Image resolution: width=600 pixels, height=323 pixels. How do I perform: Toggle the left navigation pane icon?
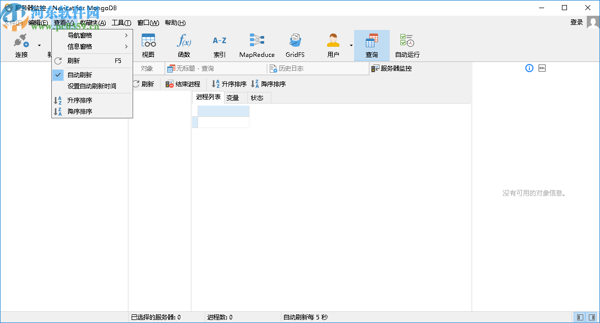coord(580,317)
